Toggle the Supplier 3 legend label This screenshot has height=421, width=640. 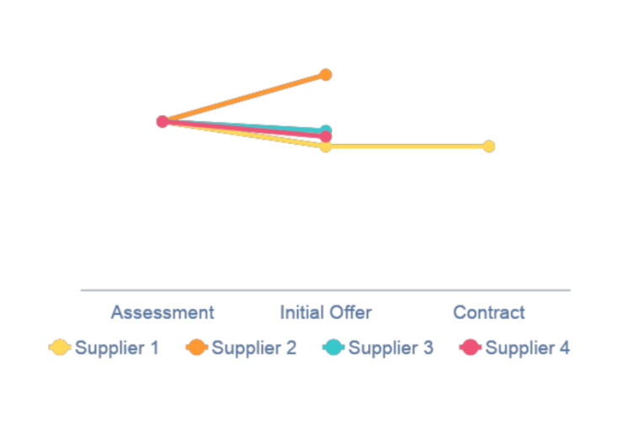click(391, 347)
